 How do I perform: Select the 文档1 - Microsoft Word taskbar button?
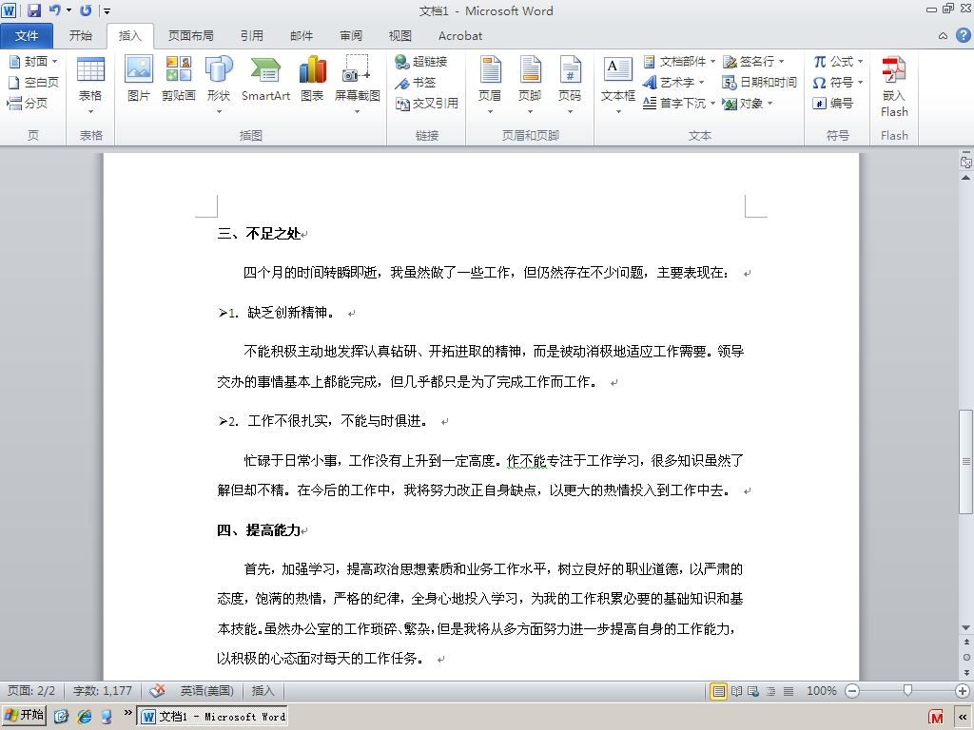(212, 717)
